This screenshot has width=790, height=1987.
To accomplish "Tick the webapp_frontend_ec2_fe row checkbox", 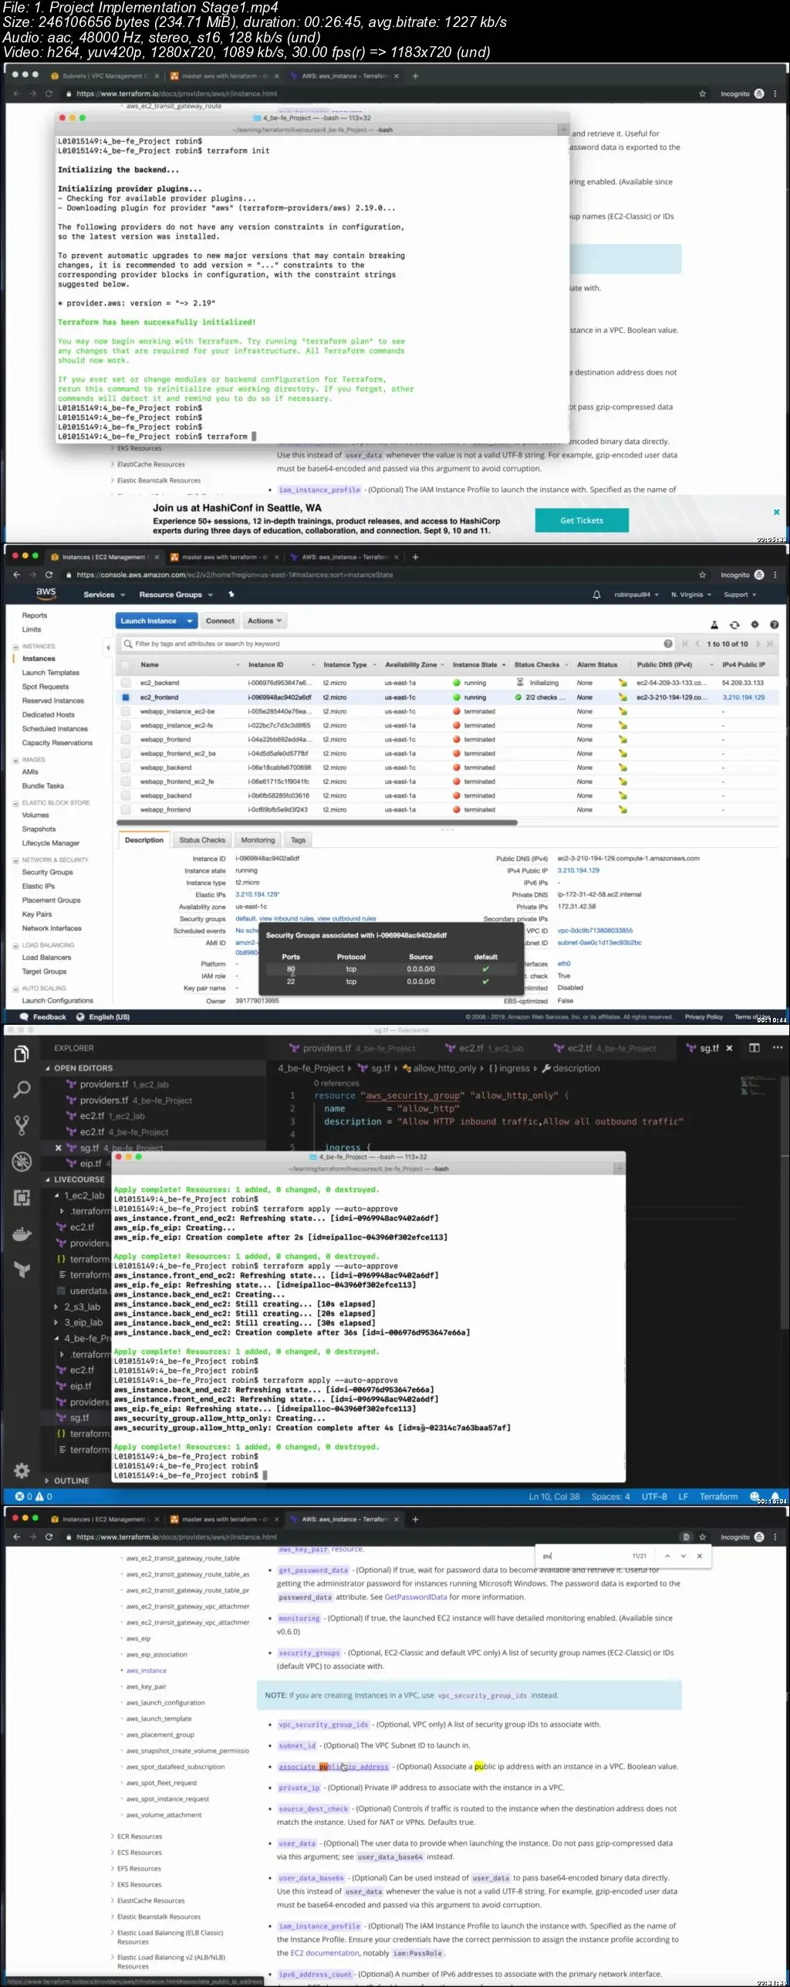I will 126,782.
